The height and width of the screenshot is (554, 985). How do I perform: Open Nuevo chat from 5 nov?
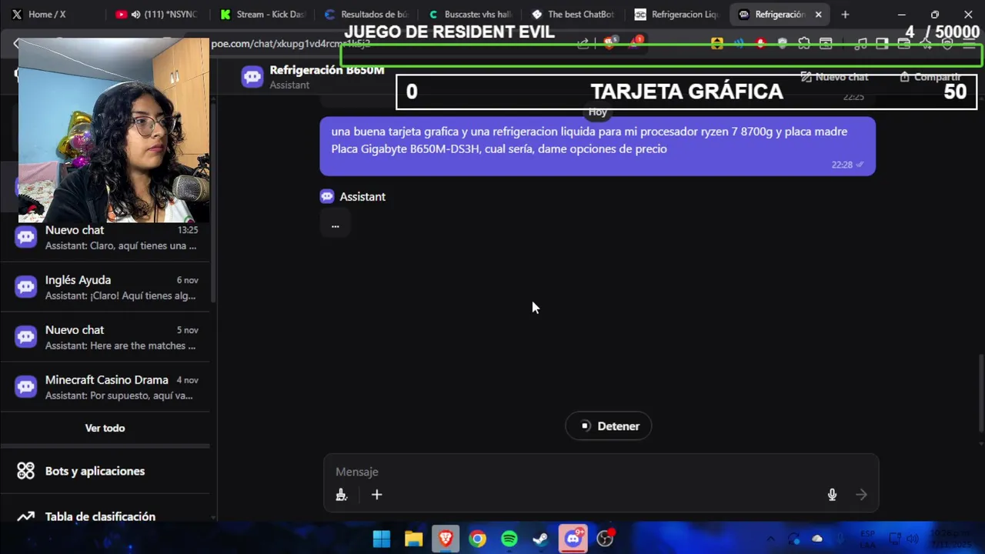tap(106, 337)
